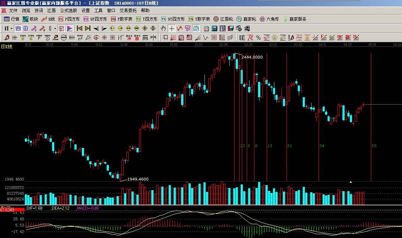Open the 公式选股 menu
This screenshot has height=238, width=402.
click(x=68, y=11)
